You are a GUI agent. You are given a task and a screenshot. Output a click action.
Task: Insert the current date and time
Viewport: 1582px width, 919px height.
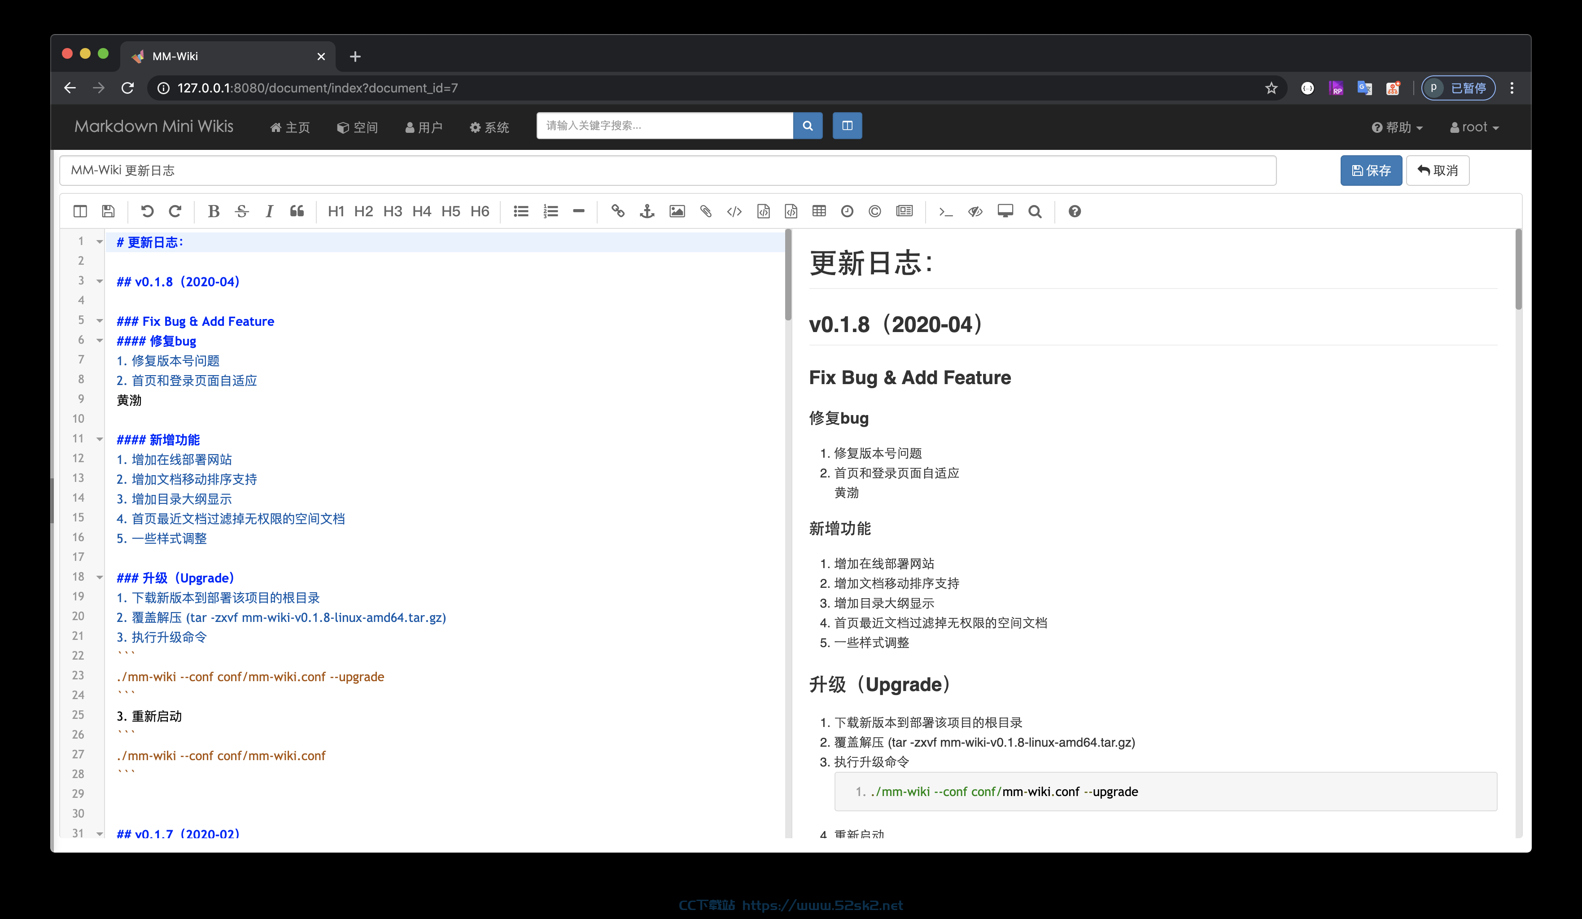[x=848, y=211]
